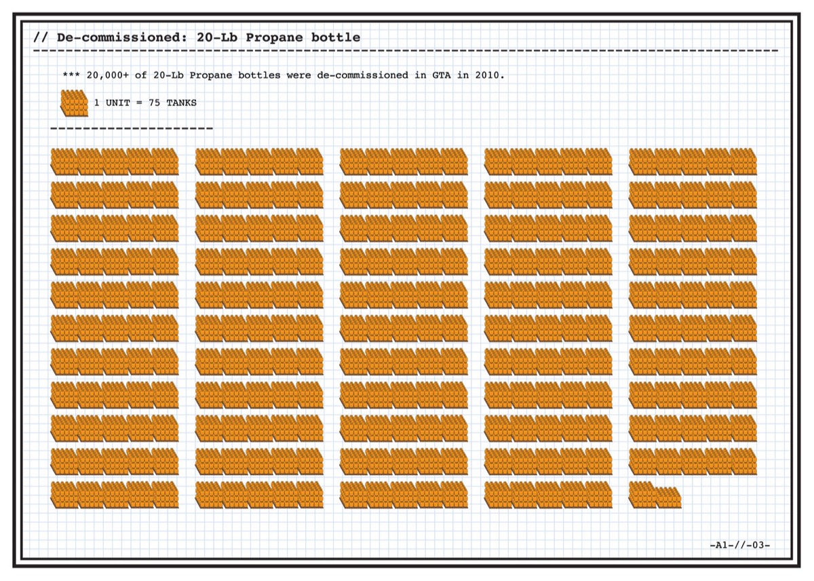The image size is (814, 581).
Task: Select first-row leading unit of fifth column group
Action: coord(642,162)
